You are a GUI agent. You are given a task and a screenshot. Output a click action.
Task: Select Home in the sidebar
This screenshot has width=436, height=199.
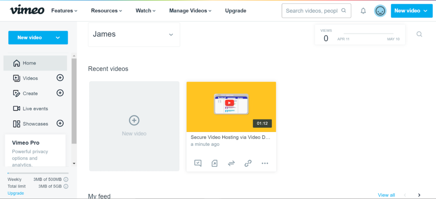(x=35, y=63)
